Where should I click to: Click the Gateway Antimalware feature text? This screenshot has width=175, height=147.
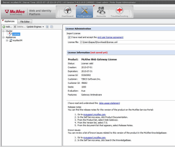[91, 95]
